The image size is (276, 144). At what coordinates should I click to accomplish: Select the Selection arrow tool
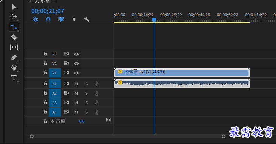pyautogui.click(x=14, y=7)
